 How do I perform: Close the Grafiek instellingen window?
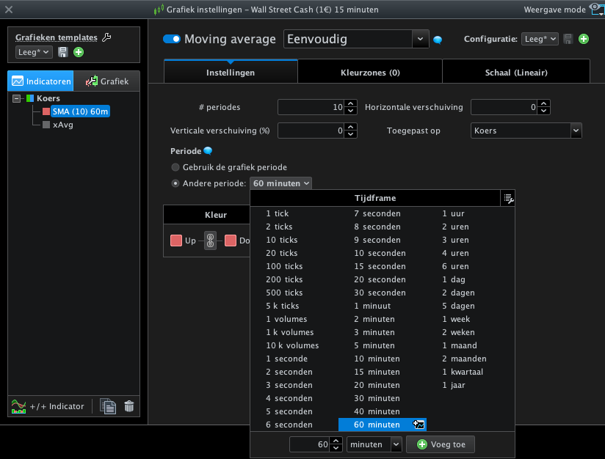click(9, 10)
